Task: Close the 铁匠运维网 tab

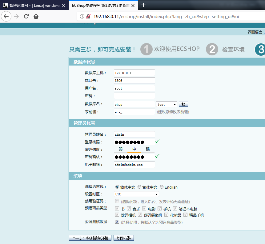Action: pos(64,6)
